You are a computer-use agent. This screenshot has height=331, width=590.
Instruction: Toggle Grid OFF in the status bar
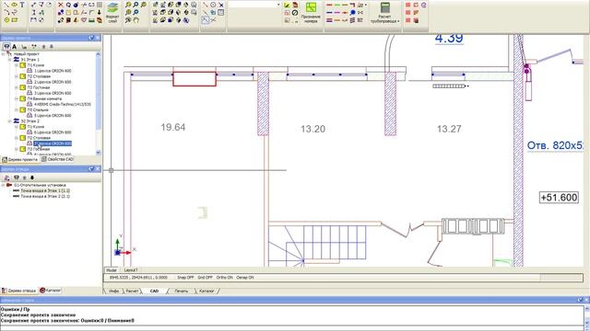point(205,278)
